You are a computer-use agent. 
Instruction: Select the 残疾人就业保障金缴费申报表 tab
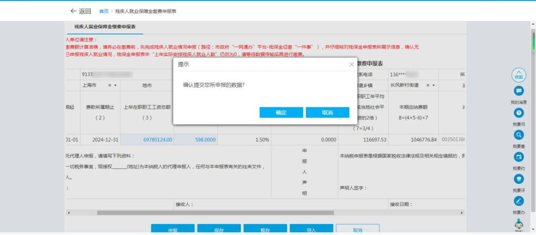[x=105, y=27]
